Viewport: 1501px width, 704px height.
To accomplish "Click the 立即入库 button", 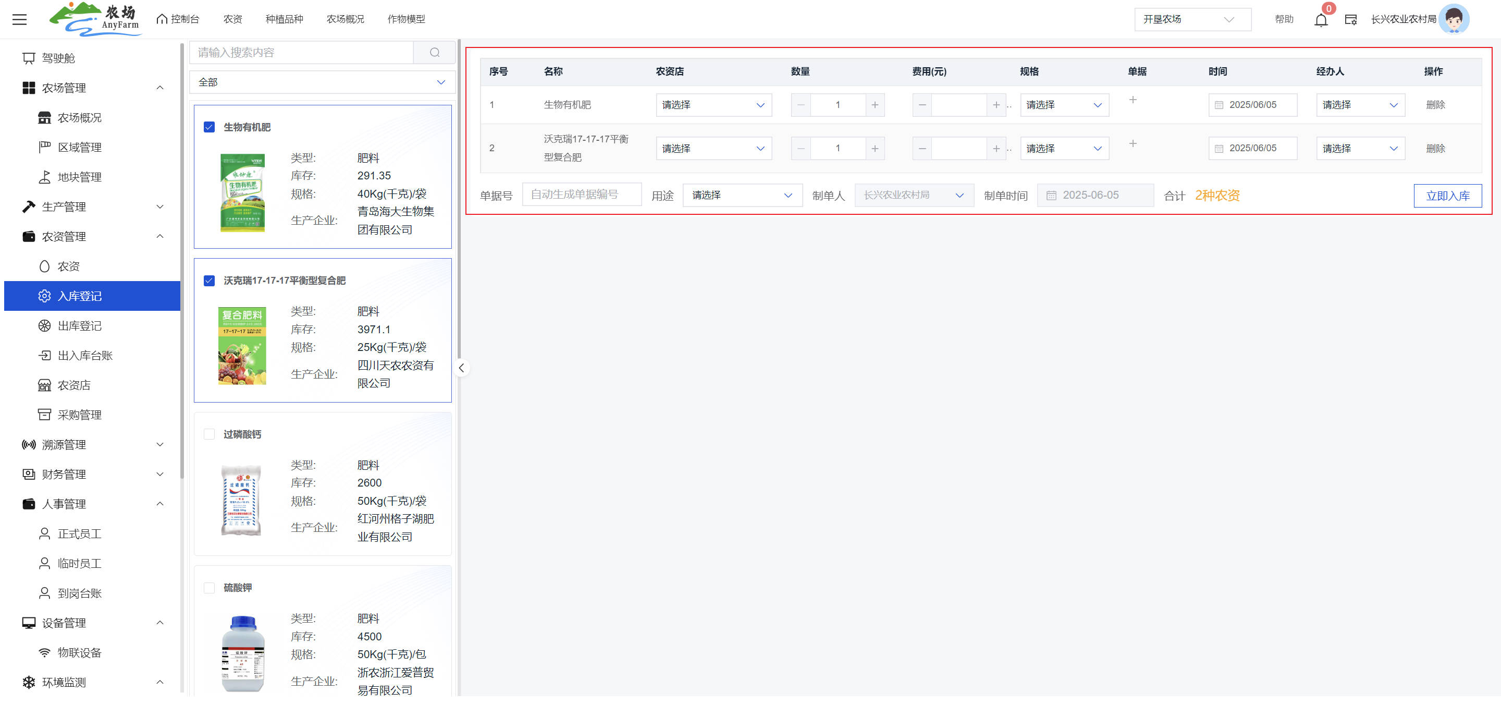I will pos(1447,196).
